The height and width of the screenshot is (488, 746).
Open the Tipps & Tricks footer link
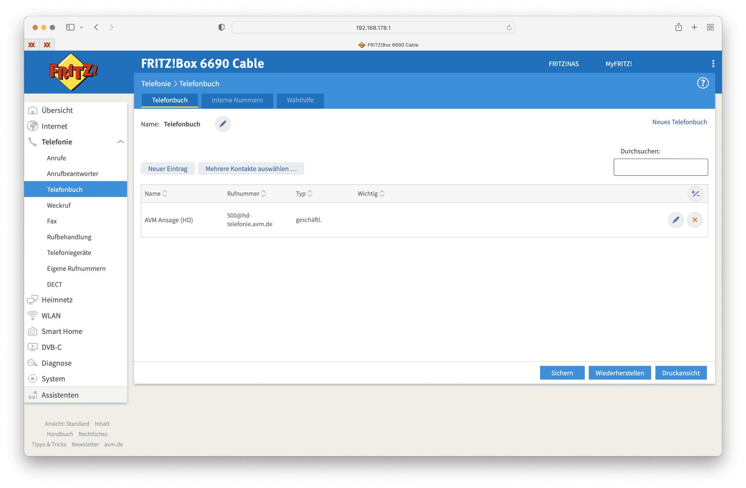pyautogui.click(x=49, y=444)
